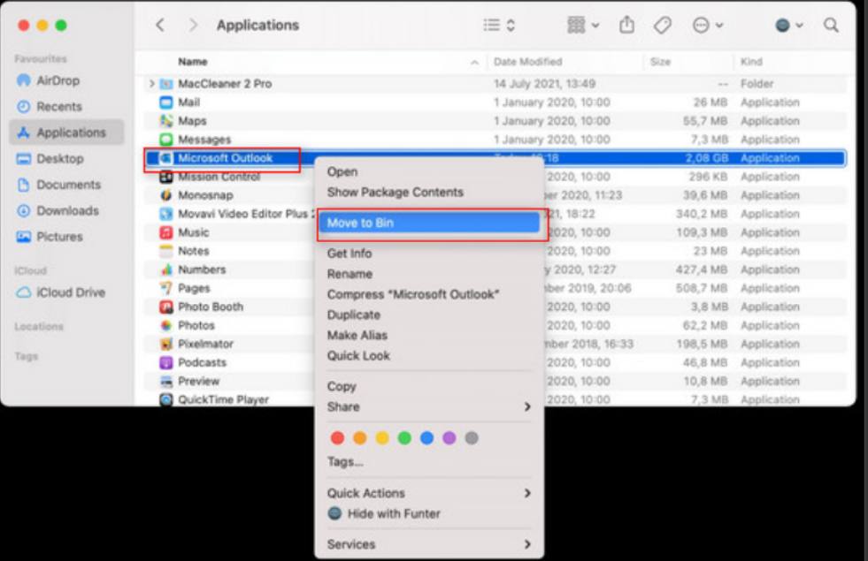The width and height of the screenshot is (868, 561).
Task: Open the ellipsis Action menu
Action: (x=708, y=25)
